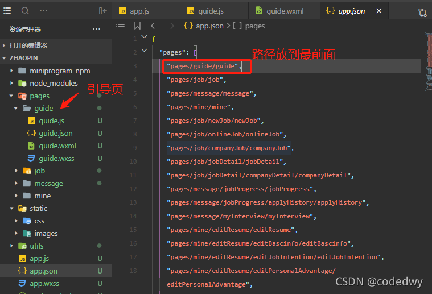Viewport: 432px width, 294px height.
Task: Click the "pages/message/message" line
Action: pyautogui.click(x=211, y=94)
